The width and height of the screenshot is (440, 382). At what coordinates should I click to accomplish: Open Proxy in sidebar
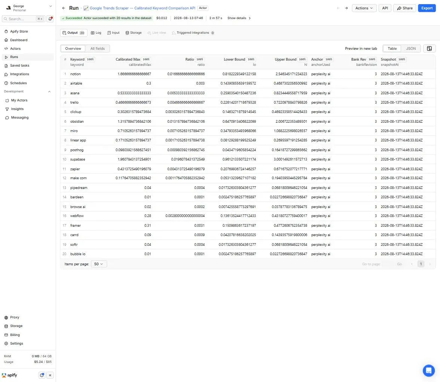[15, 317]
